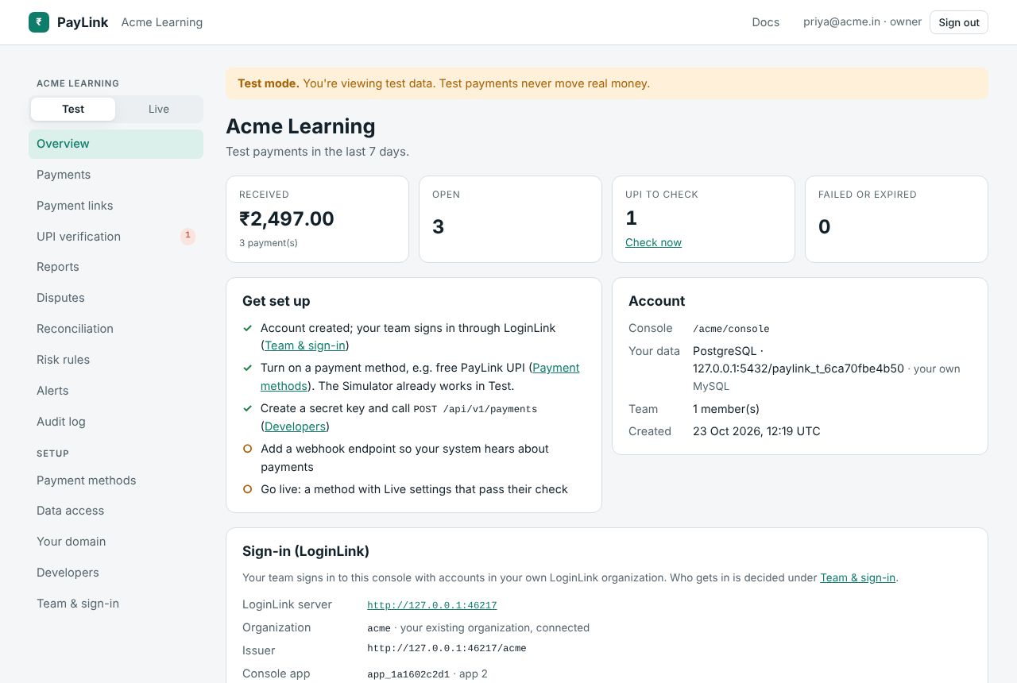Click the UPI verification badge count
Viewport: 1017px width, 683px height.
click(x=188, y=236)
